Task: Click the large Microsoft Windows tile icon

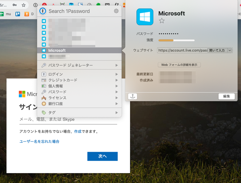Action: pyautogui.click(x=145, y=17)
